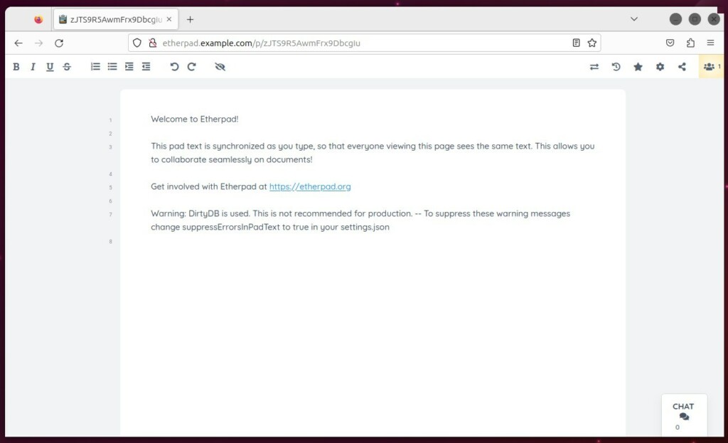Open pad settings gear
The image size is (728, 443).
point(660,67)
